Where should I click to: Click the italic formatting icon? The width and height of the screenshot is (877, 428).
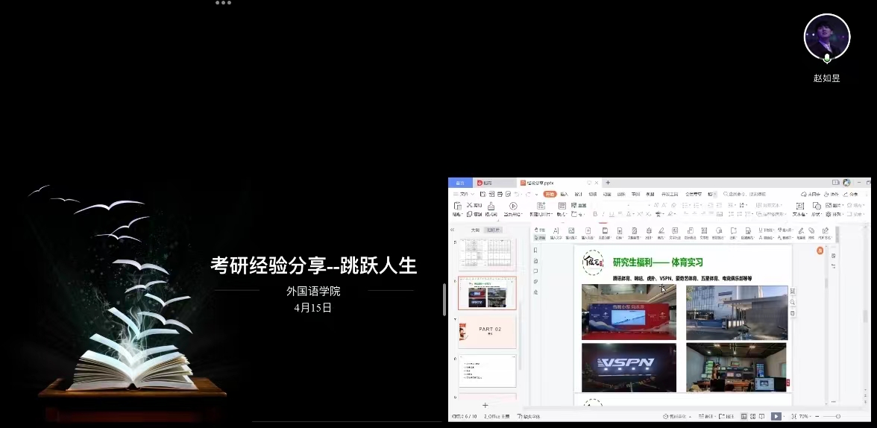coord(603,214)
